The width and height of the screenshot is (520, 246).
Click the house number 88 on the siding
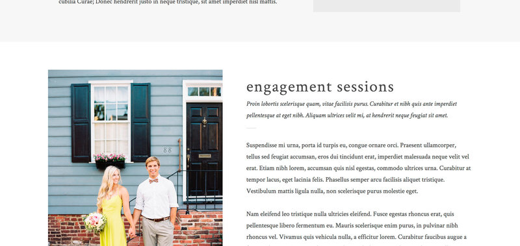click(168, 150)
